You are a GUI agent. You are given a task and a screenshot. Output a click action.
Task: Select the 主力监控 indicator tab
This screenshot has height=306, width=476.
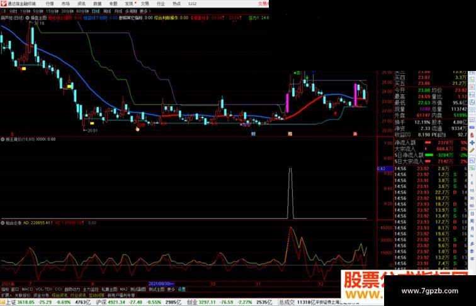(x=91, y=289)
